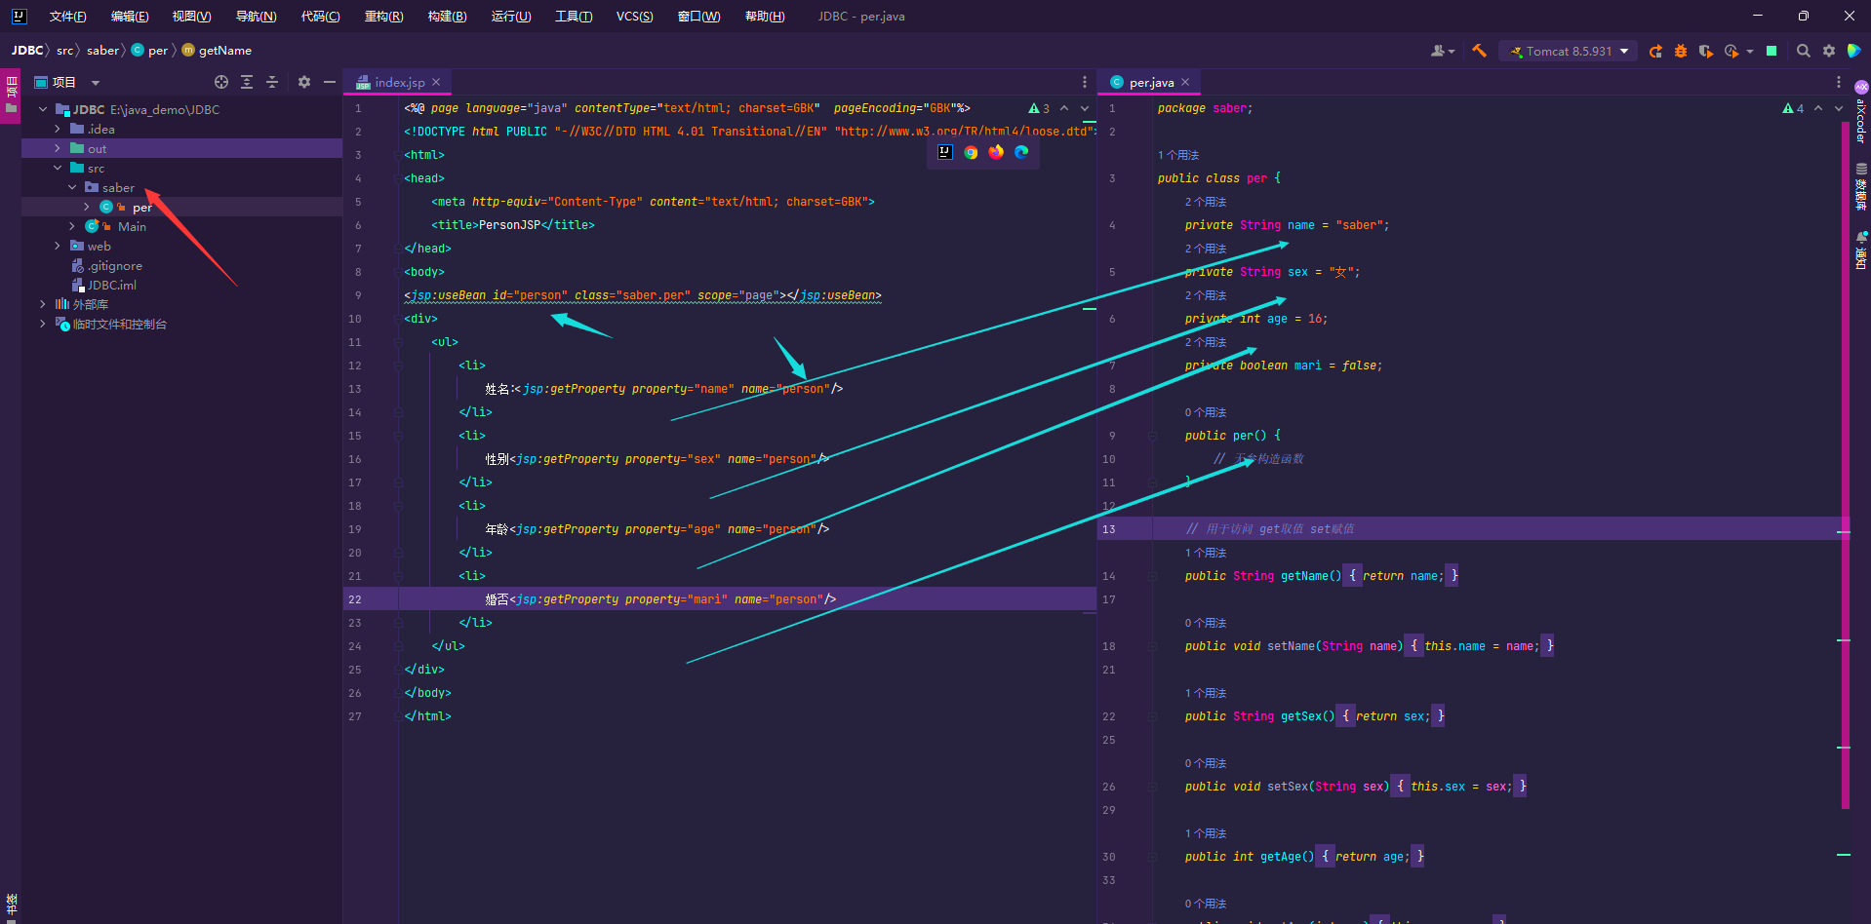
Task: Toggle the 通知 notifications tool window
Action: [1861, 250]
